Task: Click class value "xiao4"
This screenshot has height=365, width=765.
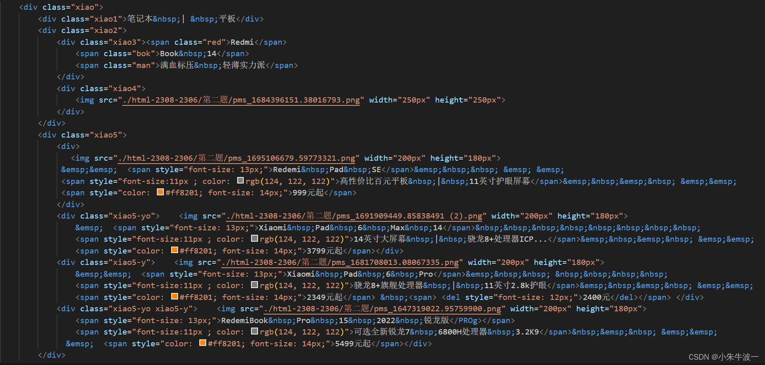Action: click(125, 89)
